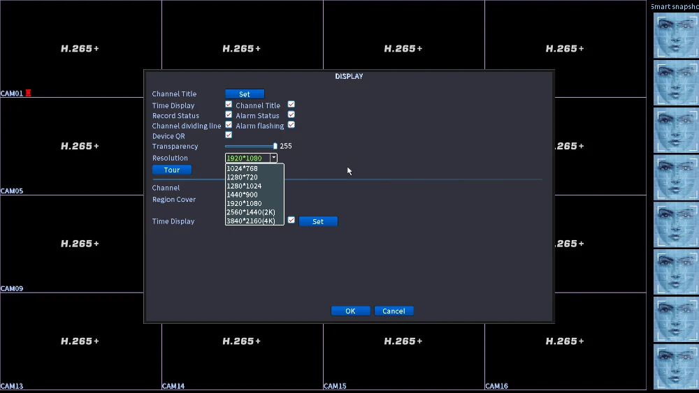Screen dimensions: 699x393
Task: Click the DISPLAY dialog title
Action: pos(349,76)
